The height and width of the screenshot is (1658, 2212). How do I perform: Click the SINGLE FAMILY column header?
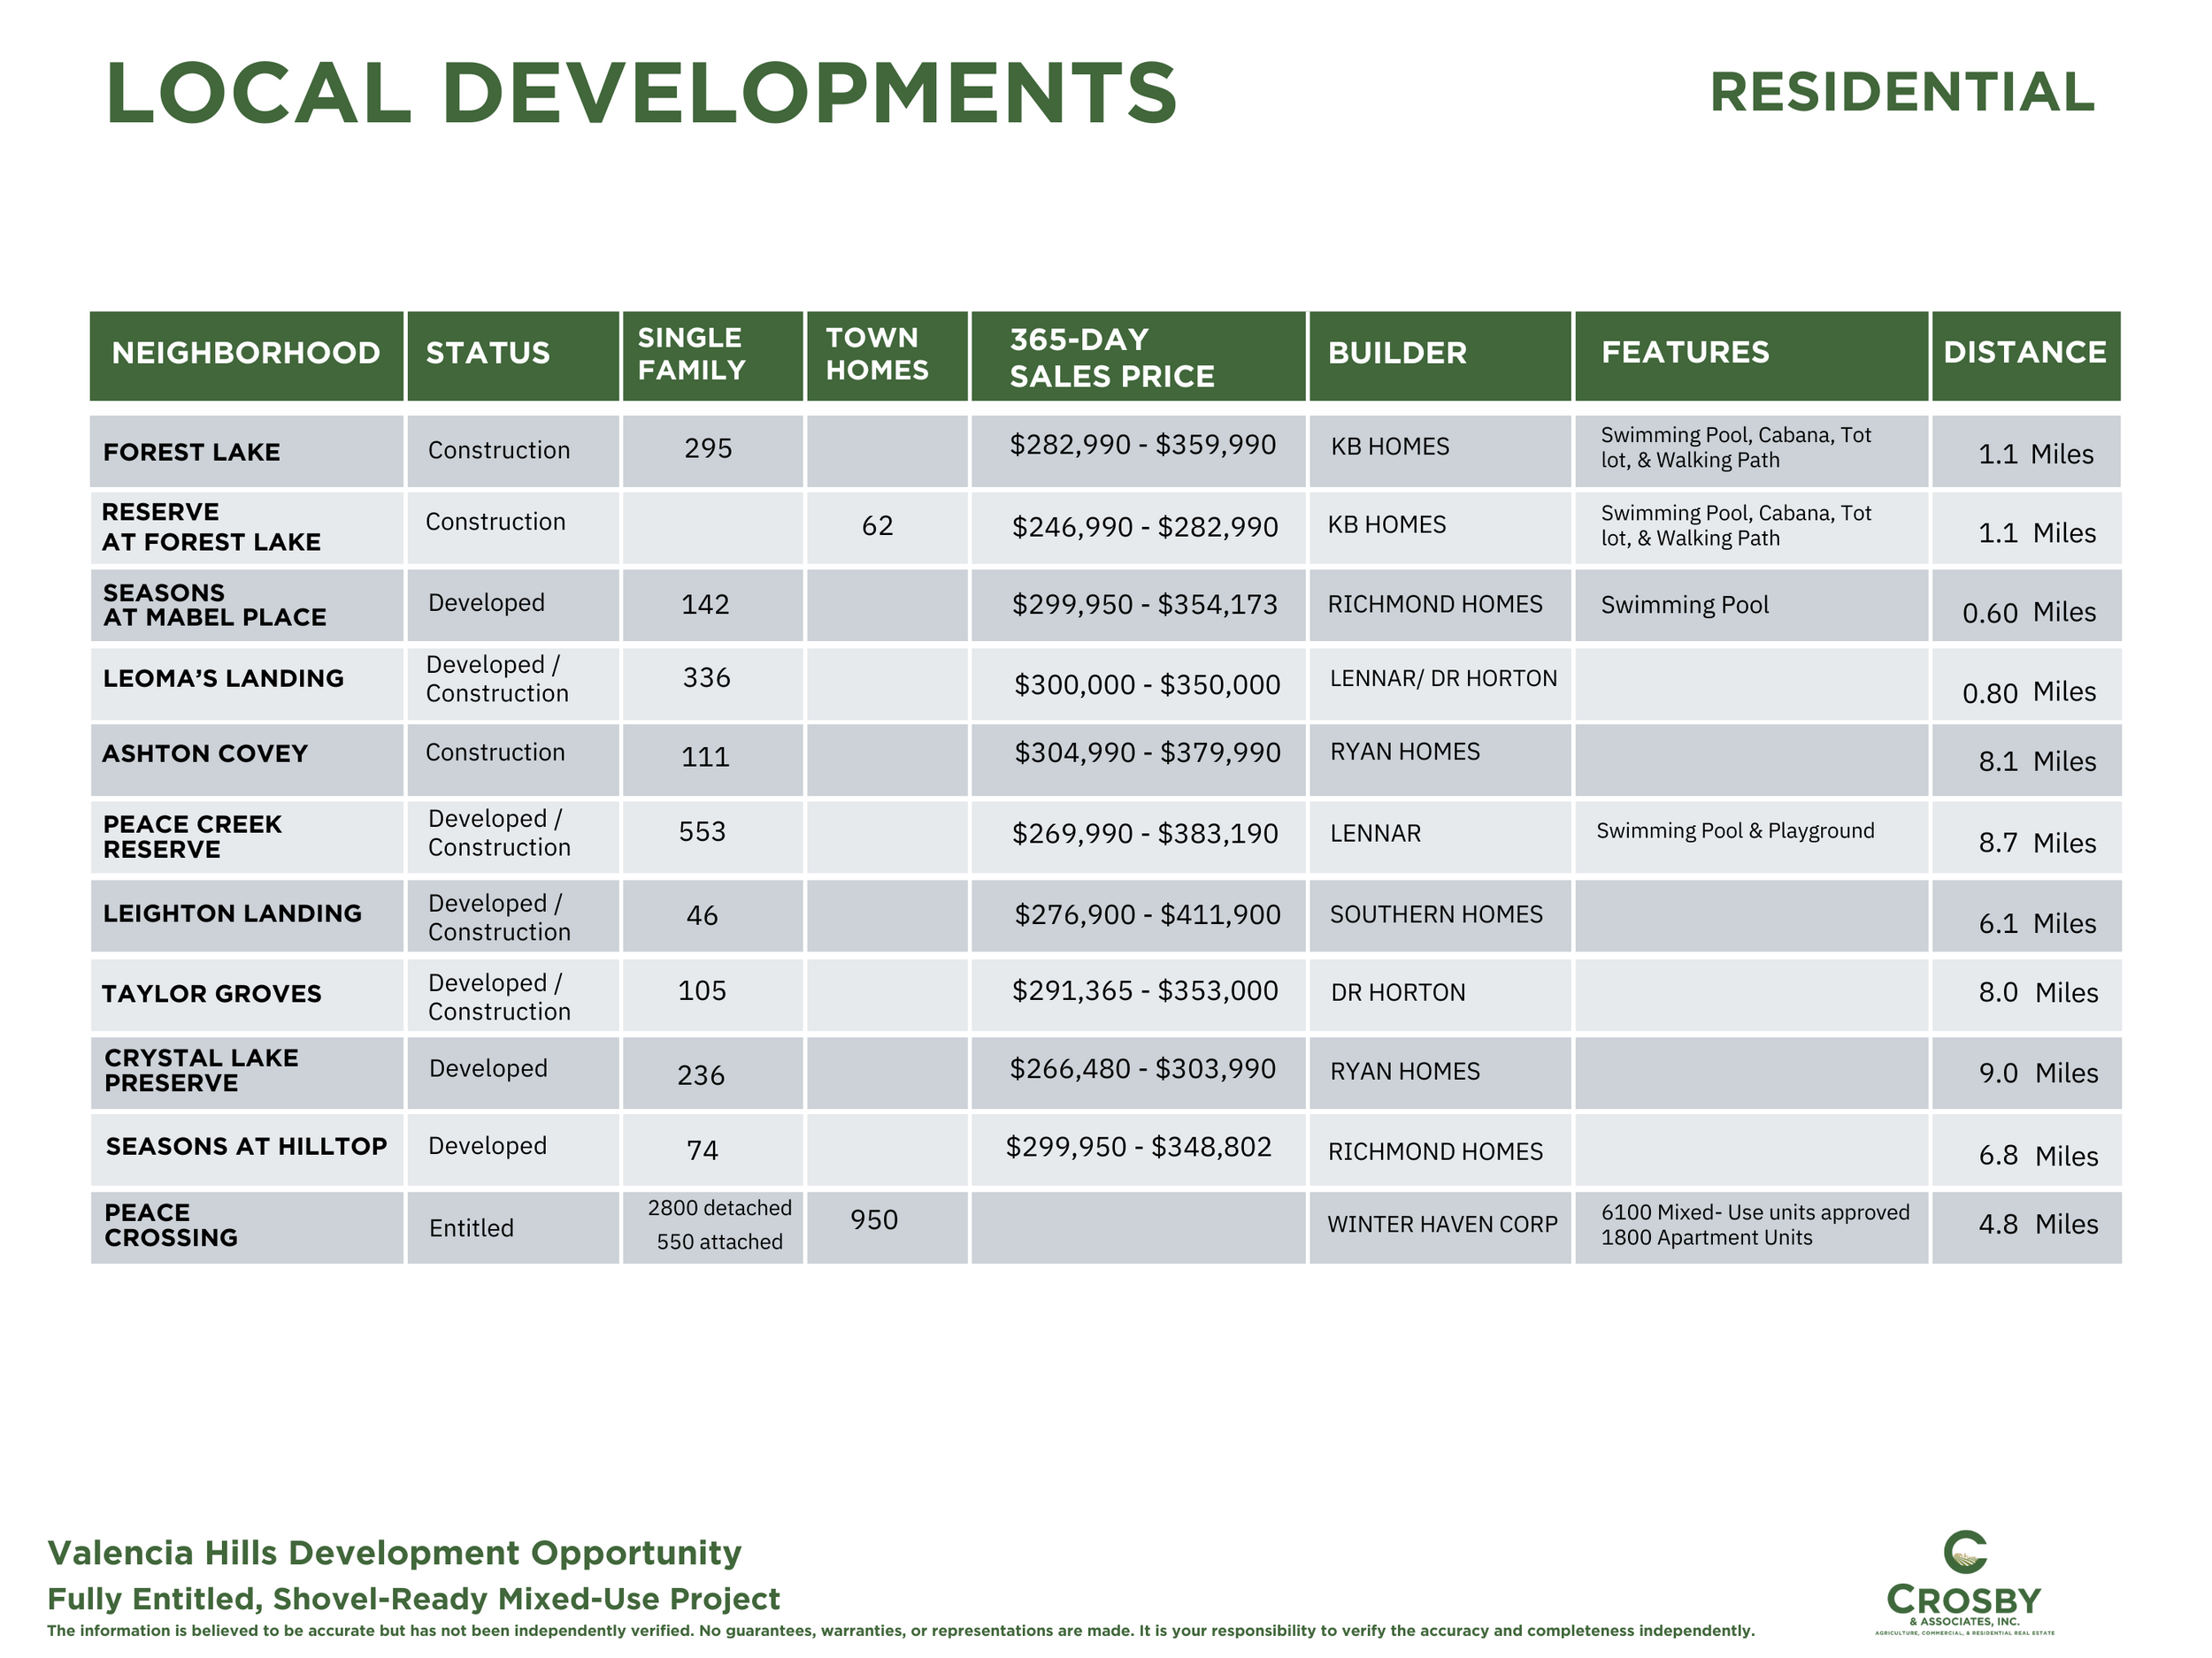point(692,354)
